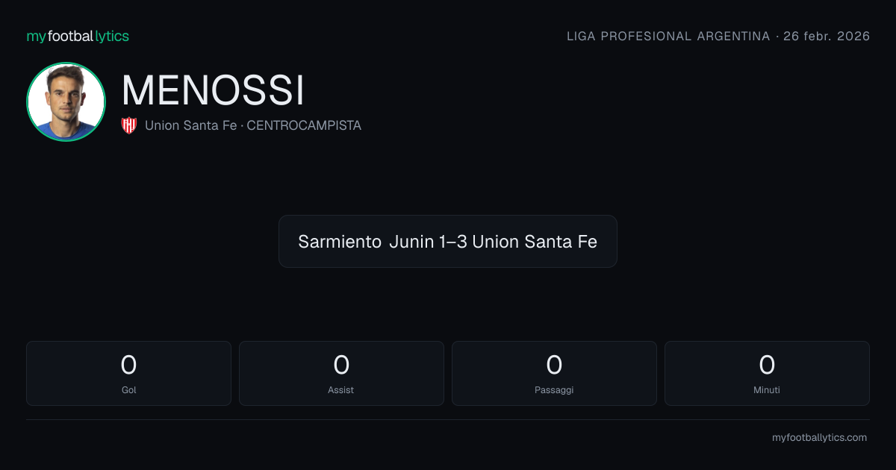Click the CENTROCAMPISTA position label
This screenshot has height=470, width=896.
tap(304, 125)
